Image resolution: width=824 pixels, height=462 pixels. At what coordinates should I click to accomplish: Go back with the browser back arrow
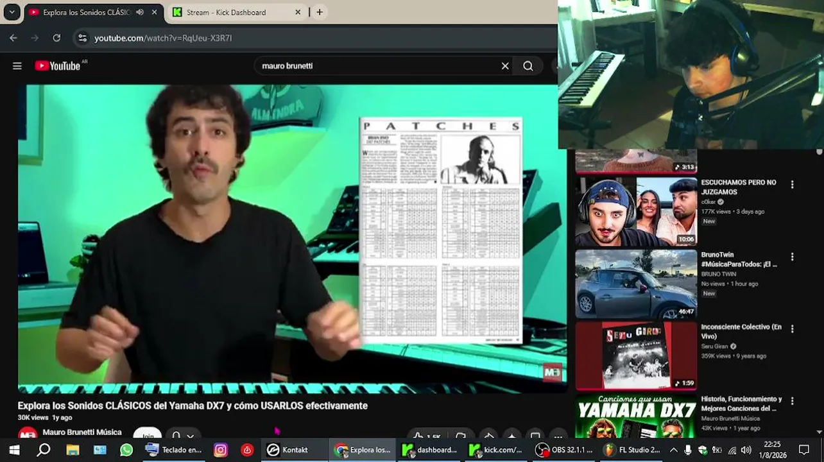13,38
